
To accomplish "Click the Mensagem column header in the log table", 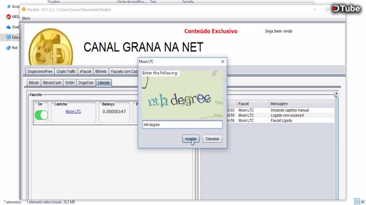I will [x=301, y=104].
